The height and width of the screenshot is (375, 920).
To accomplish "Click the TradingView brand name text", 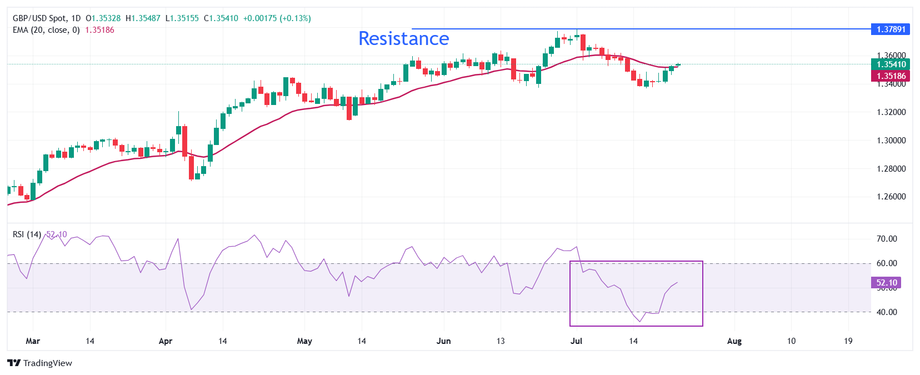I will pyautogui.click(x=48, y=363).
